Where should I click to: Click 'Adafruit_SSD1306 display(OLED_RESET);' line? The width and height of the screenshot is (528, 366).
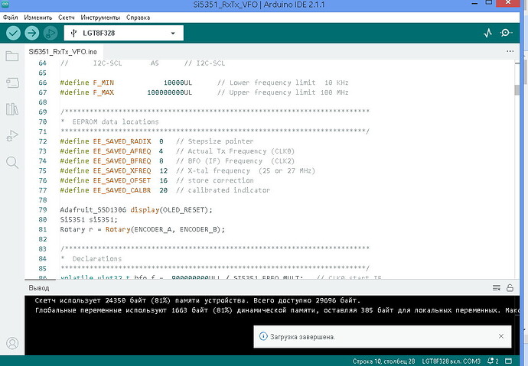pyautogui.click(x=136, y=210)
